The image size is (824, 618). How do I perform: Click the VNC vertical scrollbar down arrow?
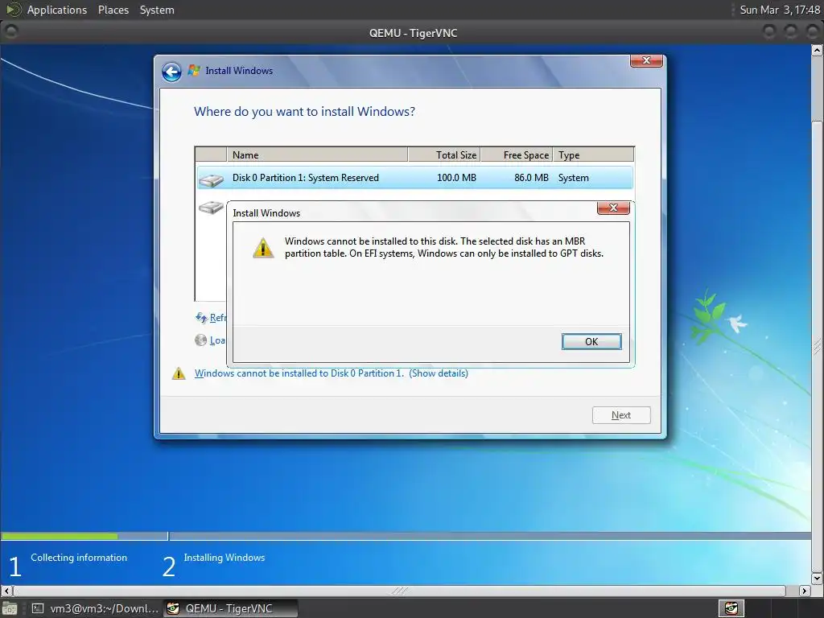(818, 578)
